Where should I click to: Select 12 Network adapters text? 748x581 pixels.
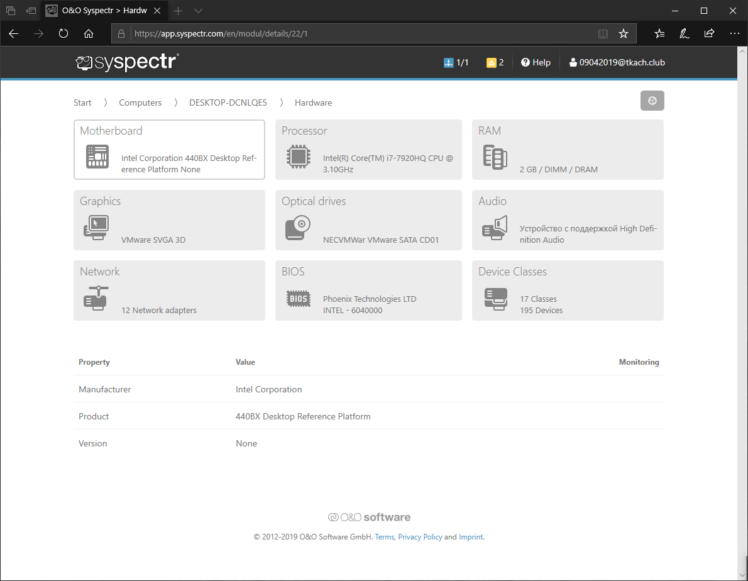pos(159,310)
